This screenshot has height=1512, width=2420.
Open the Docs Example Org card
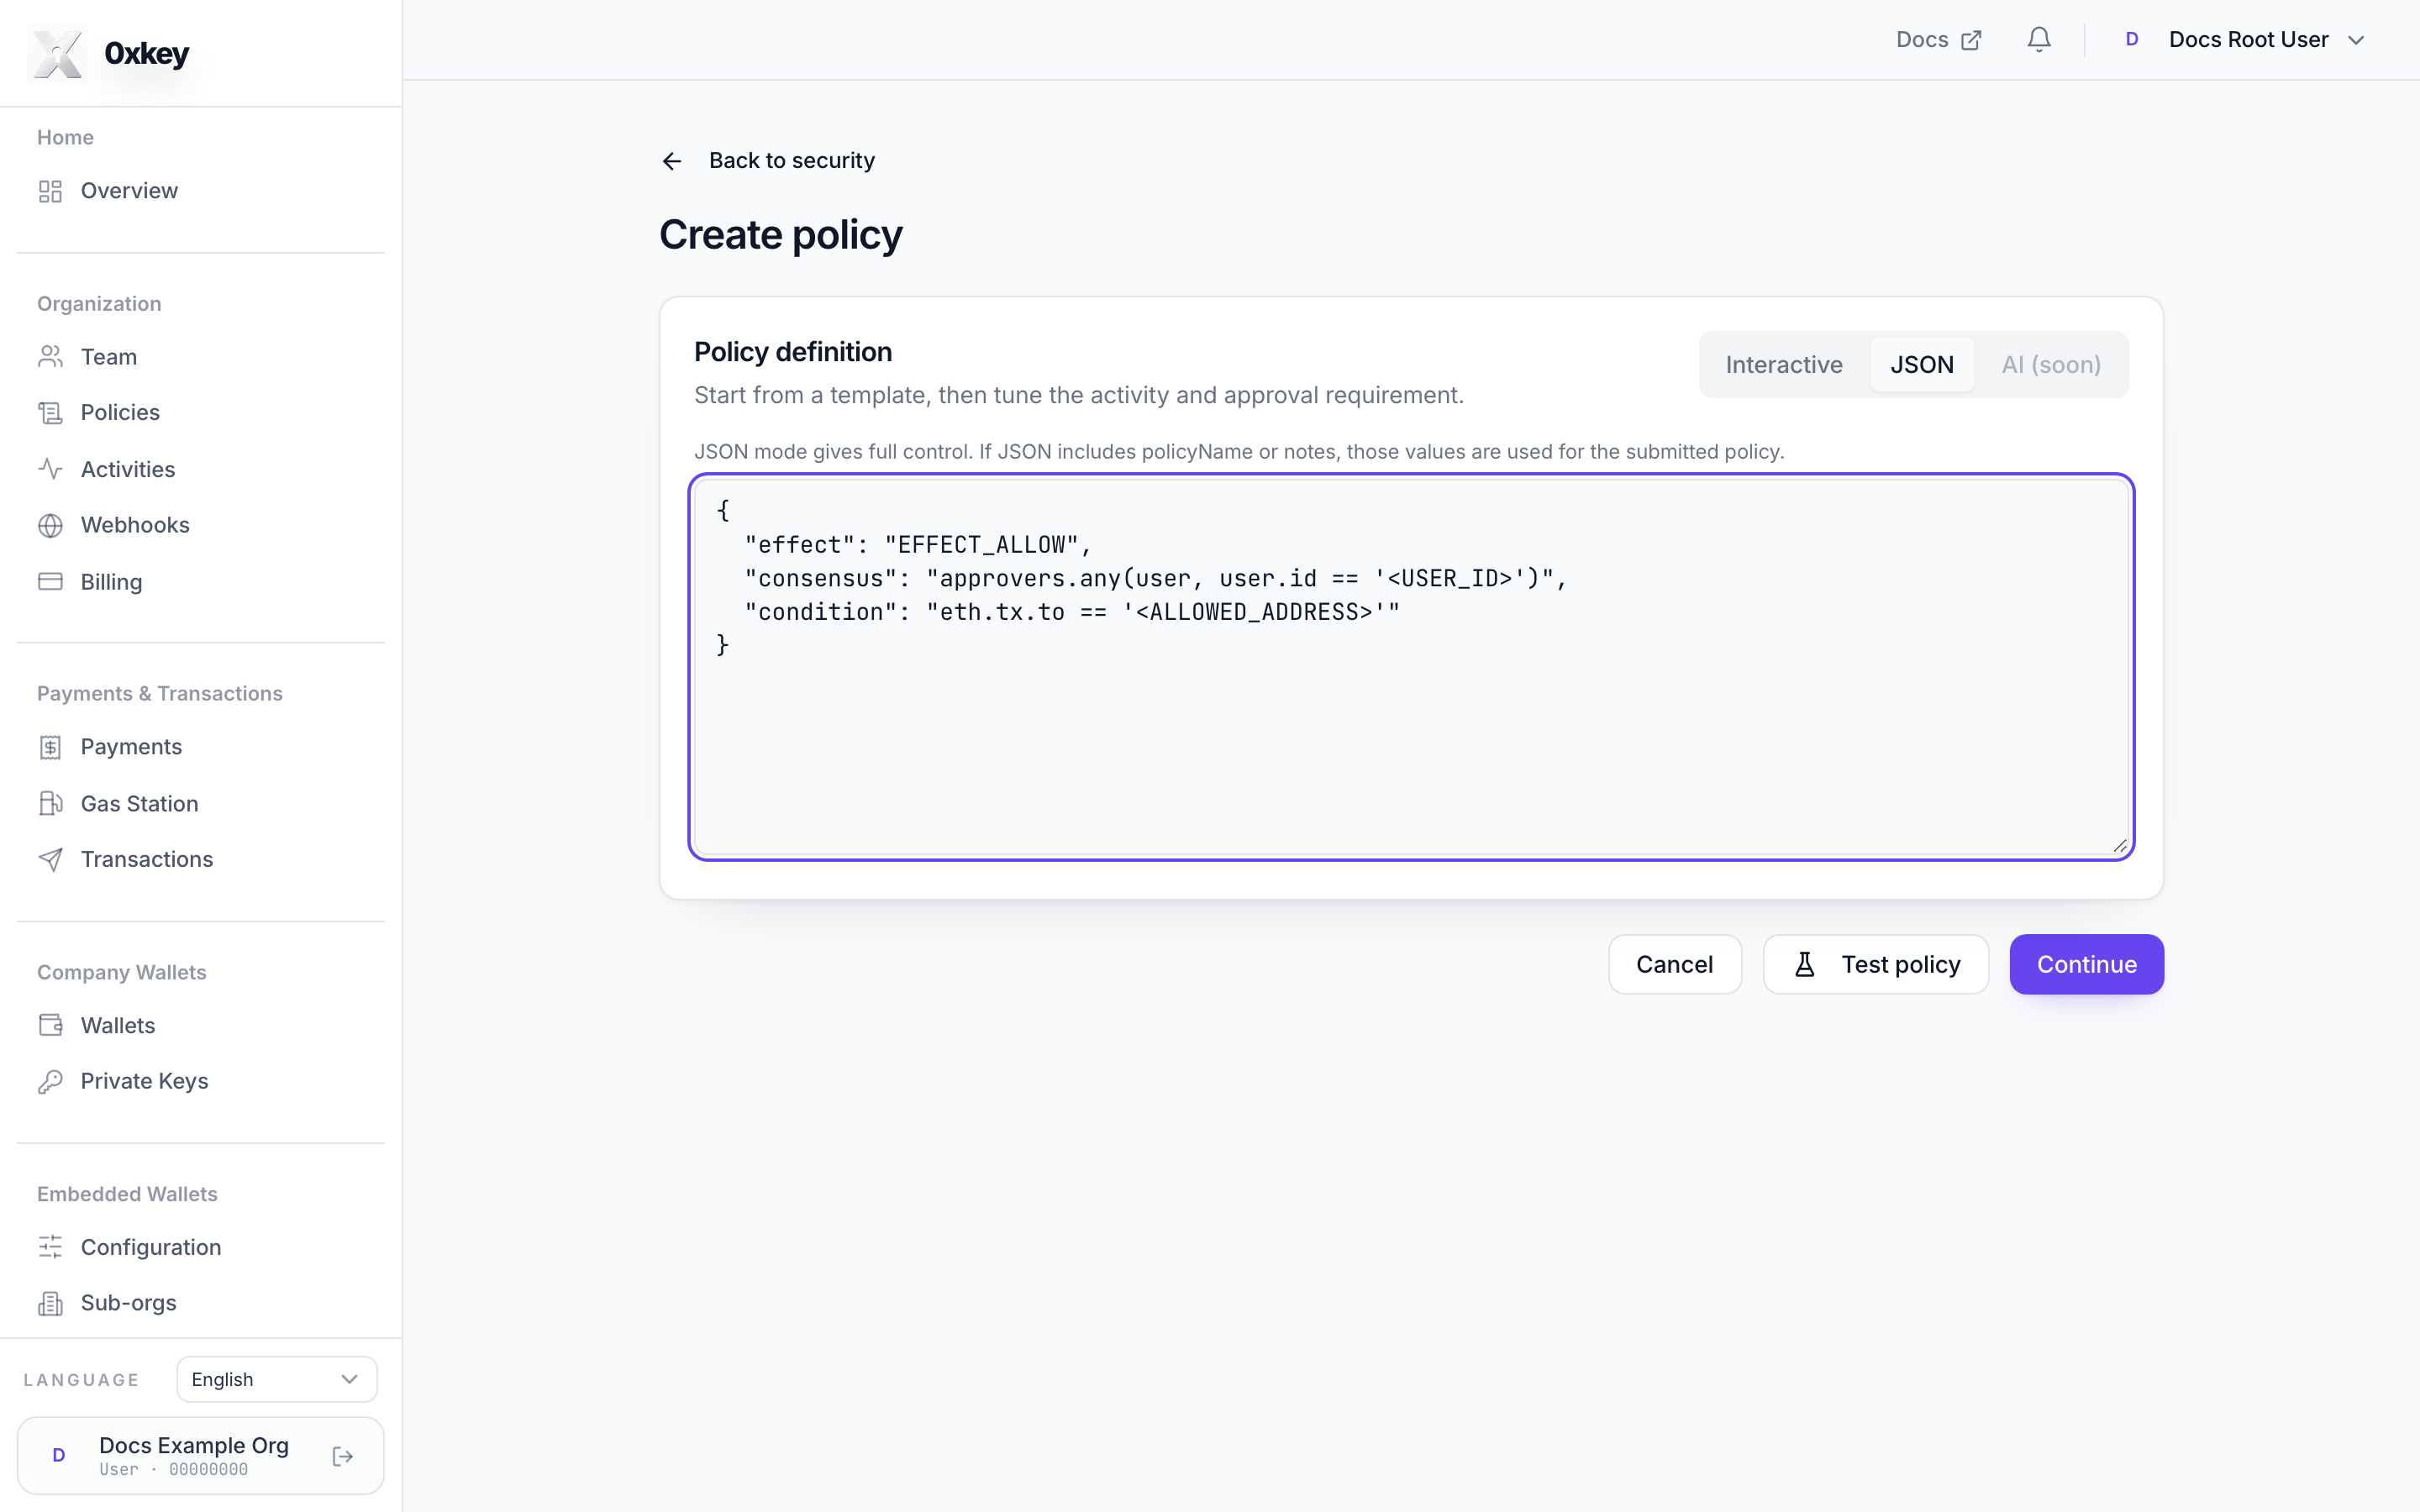200,1456
